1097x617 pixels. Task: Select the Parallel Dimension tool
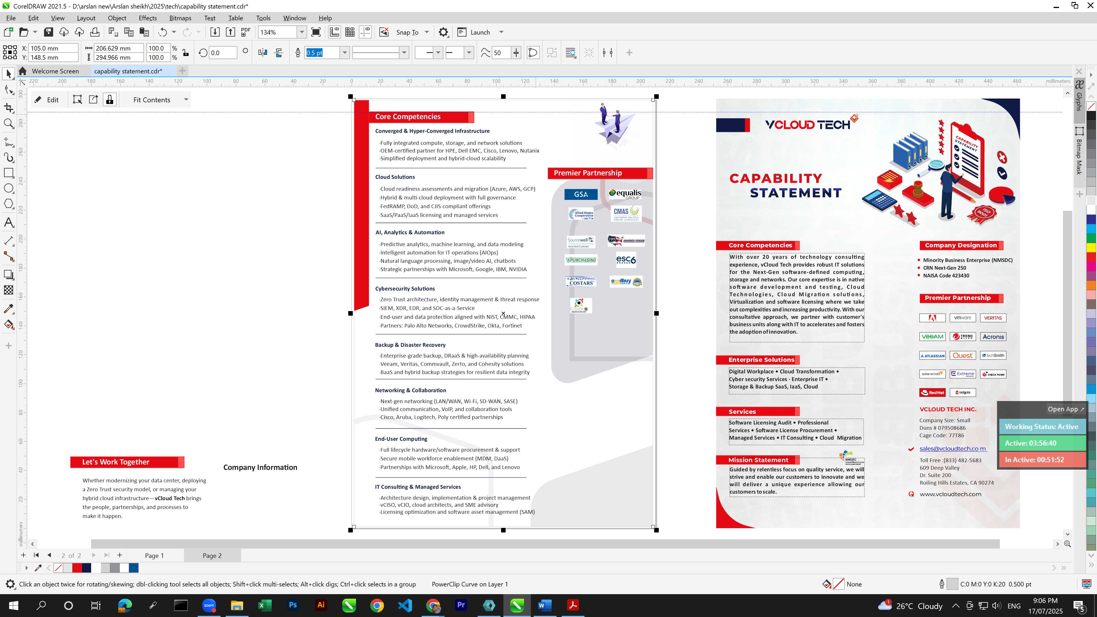point(9,241)
